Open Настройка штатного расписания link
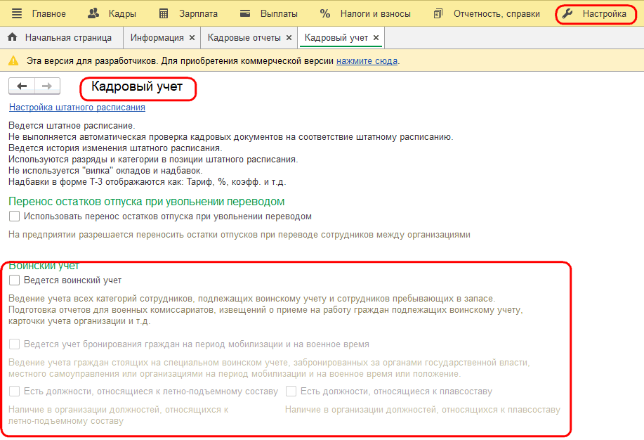 coord(77,108)
